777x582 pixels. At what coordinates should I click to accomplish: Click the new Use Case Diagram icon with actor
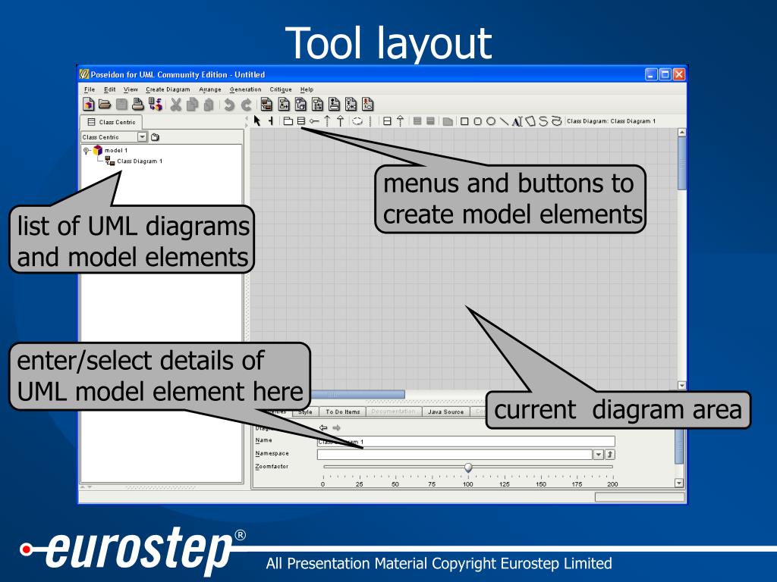click(368, 104)
